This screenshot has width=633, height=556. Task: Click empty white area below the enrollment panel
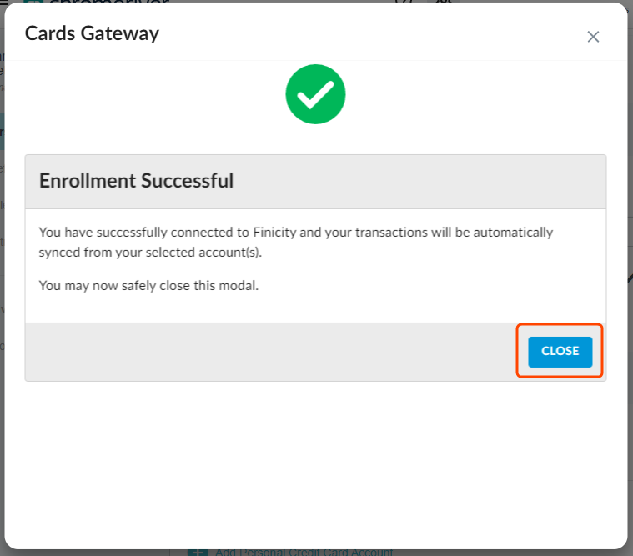pos(315,458)
